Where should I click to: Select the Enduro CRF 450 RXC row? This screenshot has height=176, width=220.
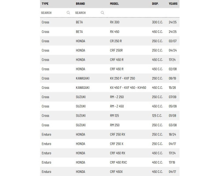[x=110, y=162]
